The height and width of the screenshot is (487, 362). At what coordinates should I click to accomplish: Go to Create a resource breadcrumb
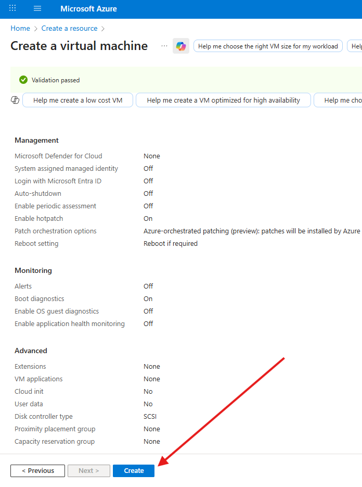click(x=70, y=28)
